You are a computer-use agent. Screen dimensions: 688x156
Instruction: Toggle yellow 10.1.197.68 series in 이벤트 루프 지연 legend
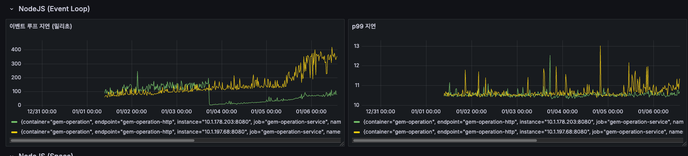(x=14, y=132)
